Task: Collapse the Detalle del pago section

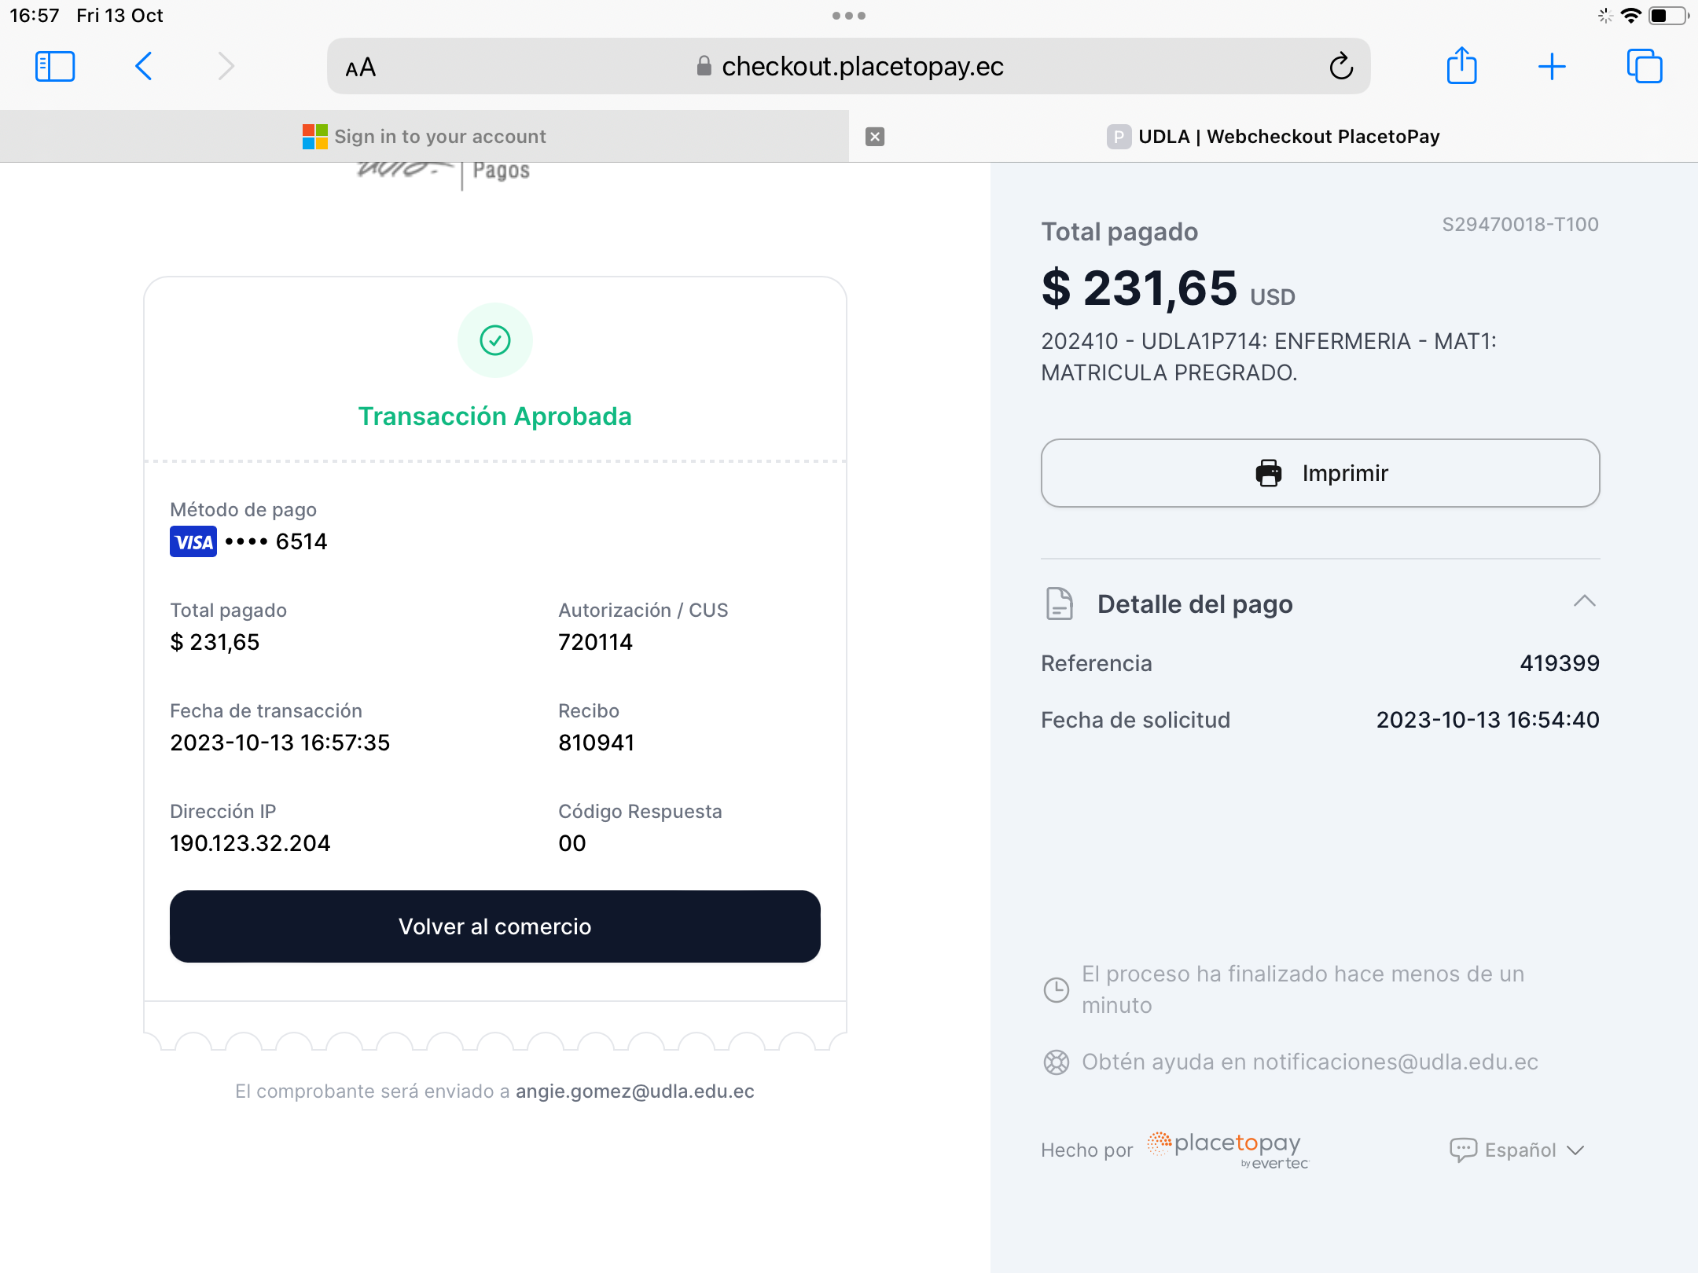Action: pos(1584,602)
